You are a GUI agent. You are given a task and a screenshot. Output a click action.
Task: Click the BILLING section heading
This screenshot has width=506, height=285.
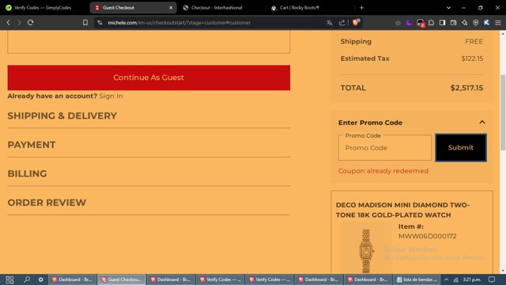point(27,173)
